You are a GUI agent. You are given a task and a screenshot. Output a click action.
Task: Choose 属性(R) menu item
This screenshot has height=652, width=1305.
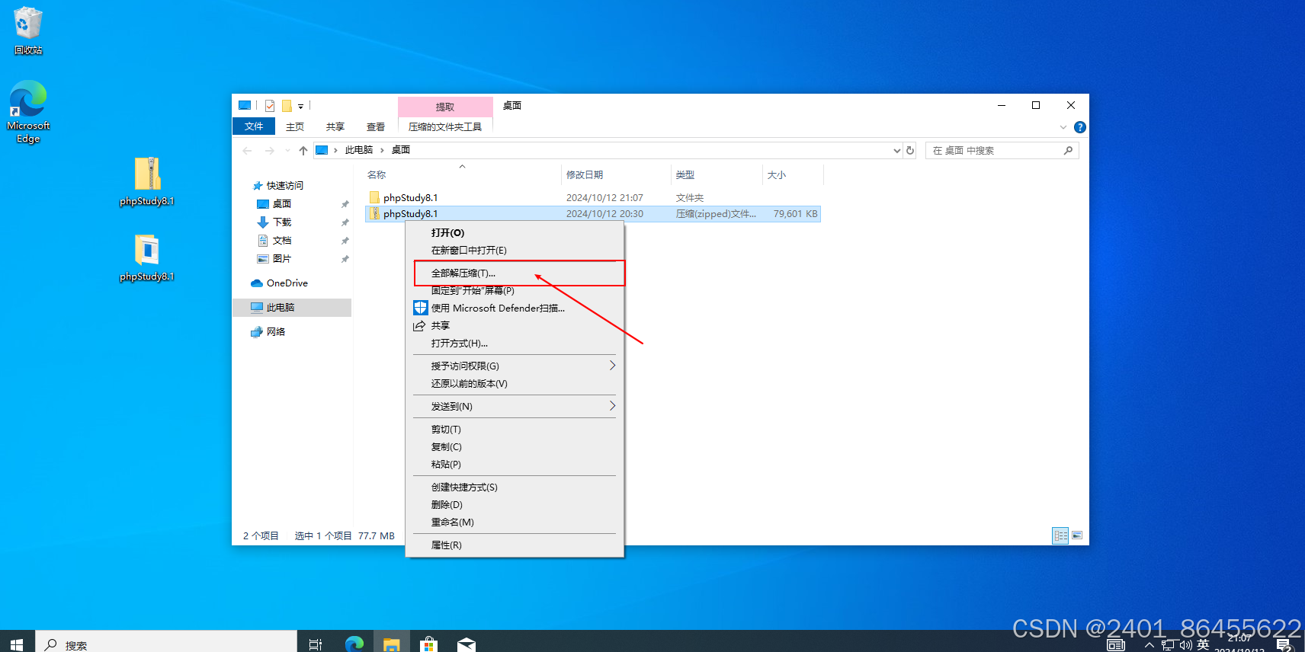pos(515,545)
